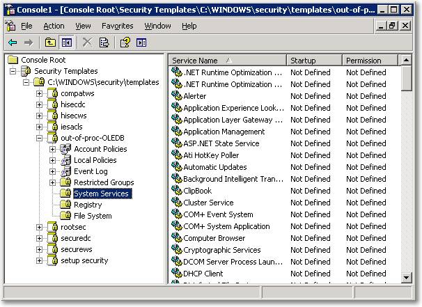Select the hisecdc tree item label
Viewport: 422px width, 307px height.
[x=73, y=104]
